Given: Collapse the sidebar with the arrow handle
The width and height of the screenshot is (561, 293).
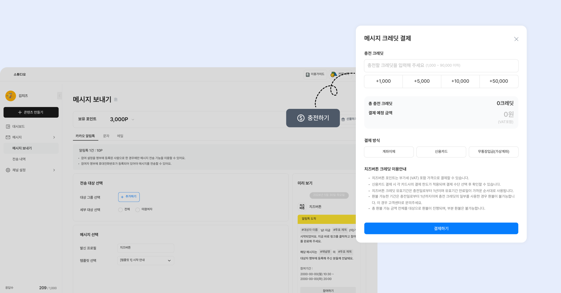Looking at the screenshot, I should 60,96.
